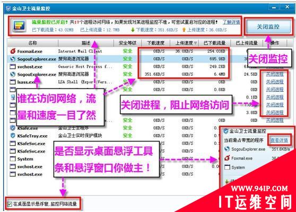Click Foxmail icon in floating window
The width and height of the screenshot is (296, 212).
pyautogui.click(x=227, y=158)
